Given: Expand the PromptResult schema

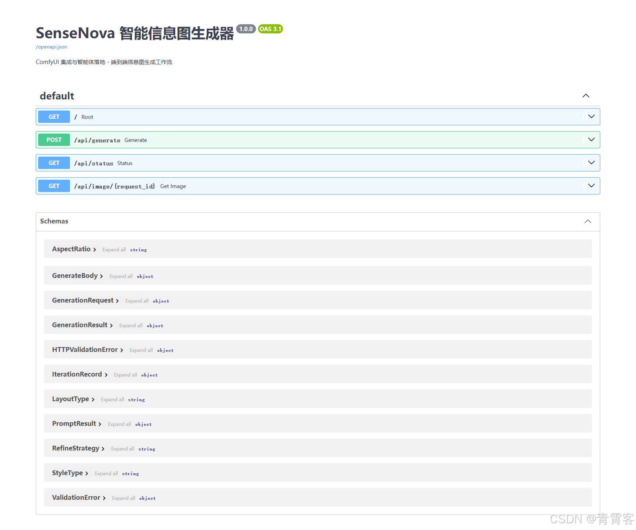Looking at the screenshot, I should pyautogui.click(x=77, y=424).
